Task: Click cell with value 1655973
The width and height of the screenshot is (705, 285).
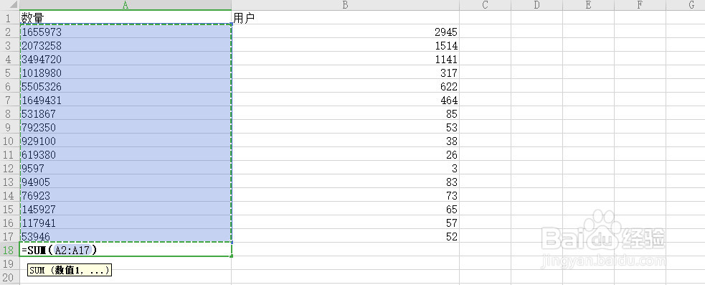Action: click(126, 32)
